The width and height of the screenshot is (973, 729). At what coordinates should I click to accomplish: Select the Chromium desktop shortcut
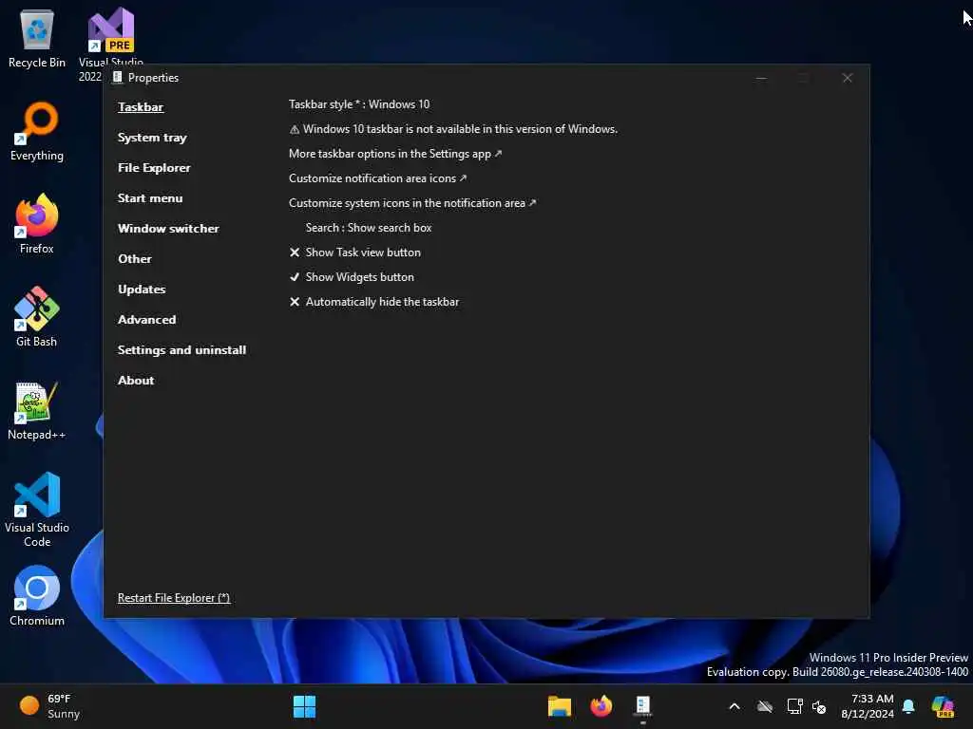[x=37, y=596]
